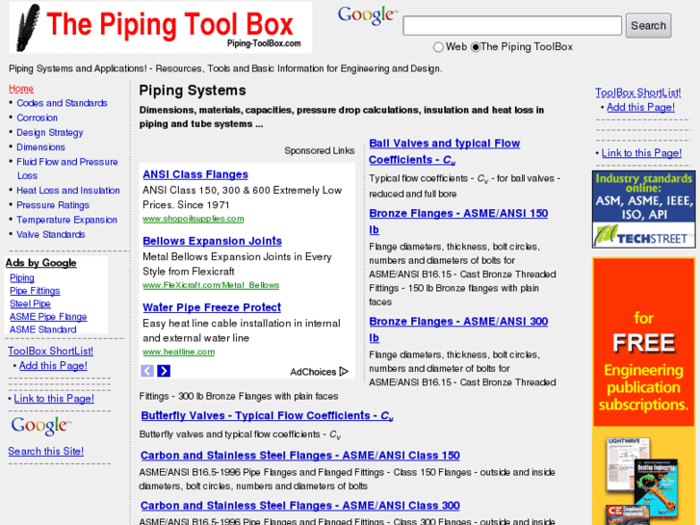Open Carbon and Stainless Steel Flanges Class 150
Image resolution: width=700 pixels, height=525 pixels.
coord(300,456)
